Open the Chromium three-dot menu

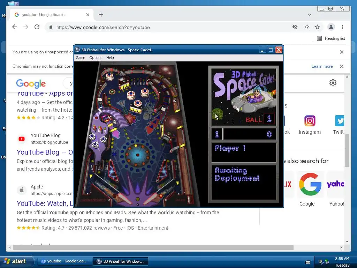coord(342,27)
